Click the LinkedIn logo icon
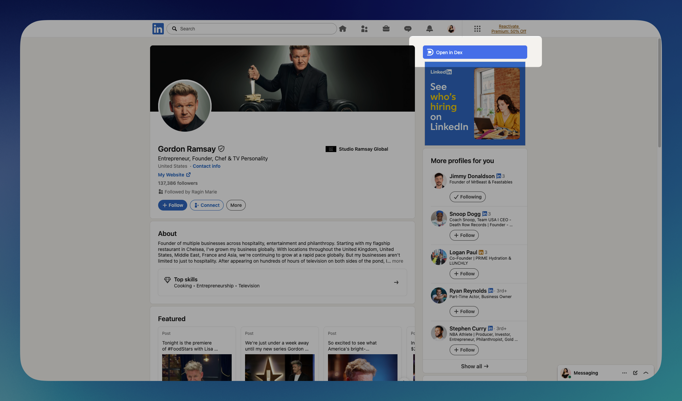The width and height of the screenshot is (682, 401). [x=158, y=29]
